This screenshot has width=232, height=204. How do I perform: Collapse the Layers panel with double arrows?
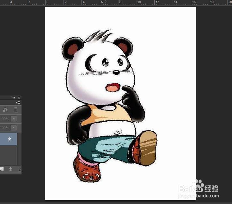click(14, 97)
